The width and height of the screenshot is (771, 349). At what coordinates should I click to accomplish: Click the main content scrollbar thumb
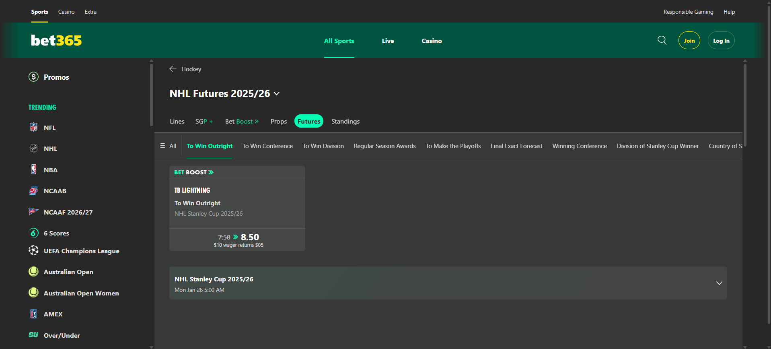[745, 105]
